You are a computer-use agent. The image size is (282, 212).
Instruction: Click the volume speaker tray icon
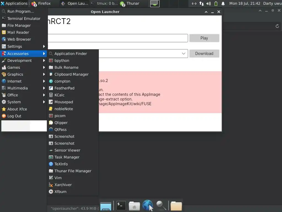click(x=208, y=3)
